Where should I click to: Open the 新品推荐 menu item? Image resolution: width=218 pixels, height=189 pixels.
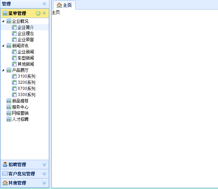point(20,101)
